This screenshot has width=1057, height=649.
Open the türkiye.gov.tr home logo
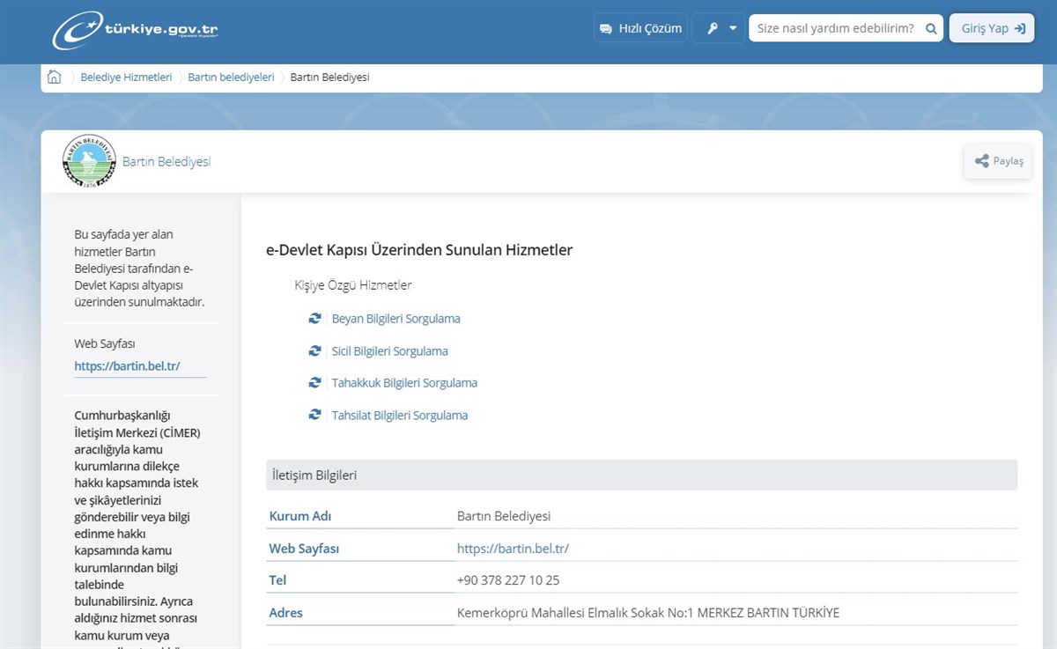click(135, 30)
